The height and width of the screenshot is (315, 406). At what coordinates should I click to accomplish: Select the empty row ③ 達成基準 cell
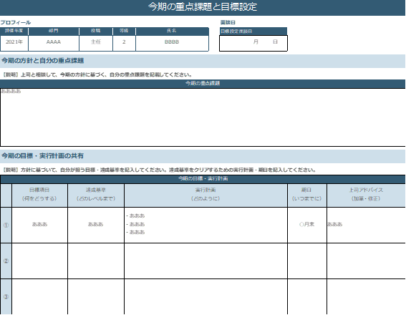click(x=96, y=297)
